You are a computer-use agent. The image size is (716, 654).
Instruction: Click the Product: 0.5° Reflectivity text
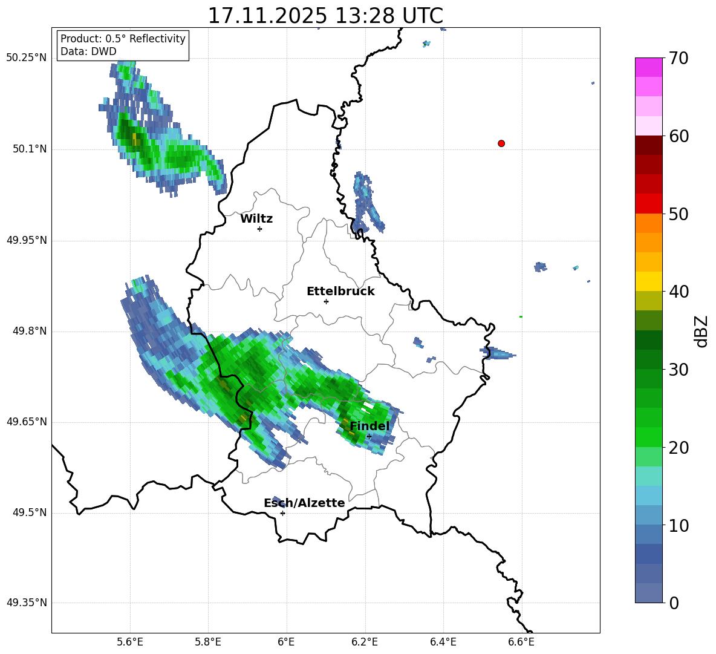123,39
